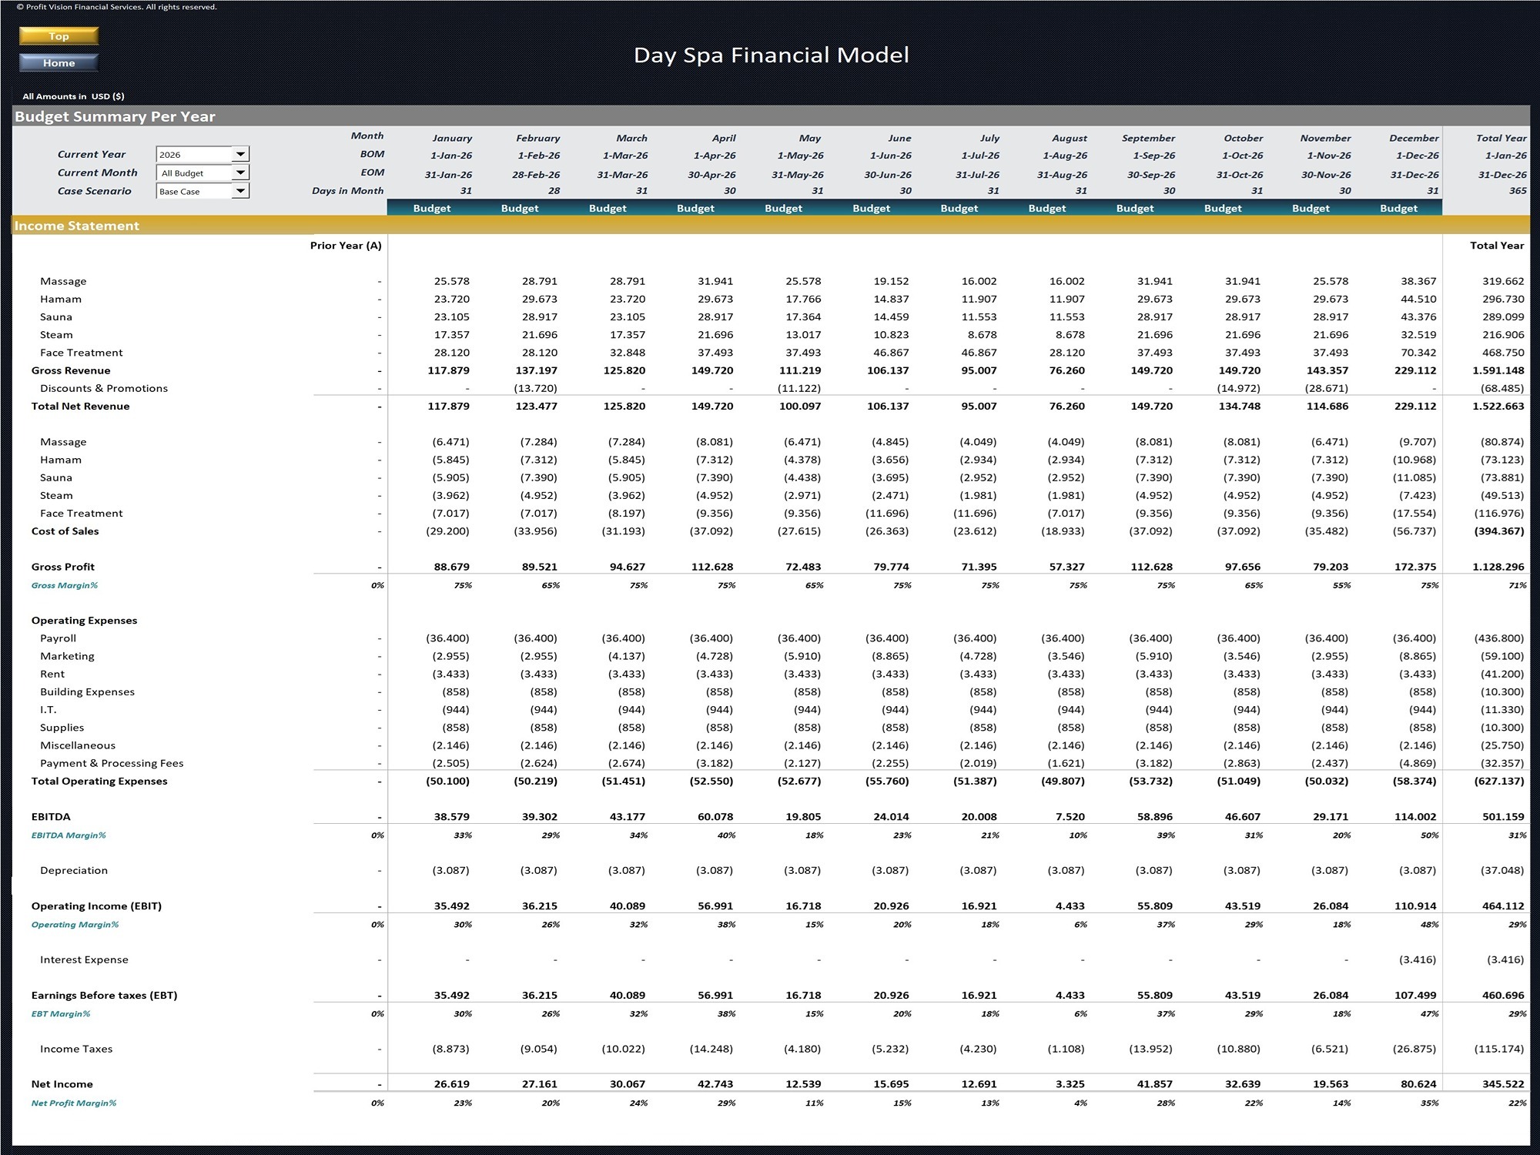The image size is (1540, 1155).
Task: Select the Operating Expenses heading
Action: (x=84, y=620)
